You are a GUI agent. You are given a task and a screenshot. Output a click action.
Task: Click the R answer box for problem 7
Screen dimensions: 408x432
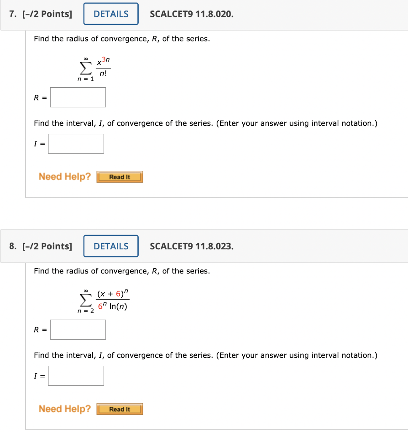pos(78,97)
